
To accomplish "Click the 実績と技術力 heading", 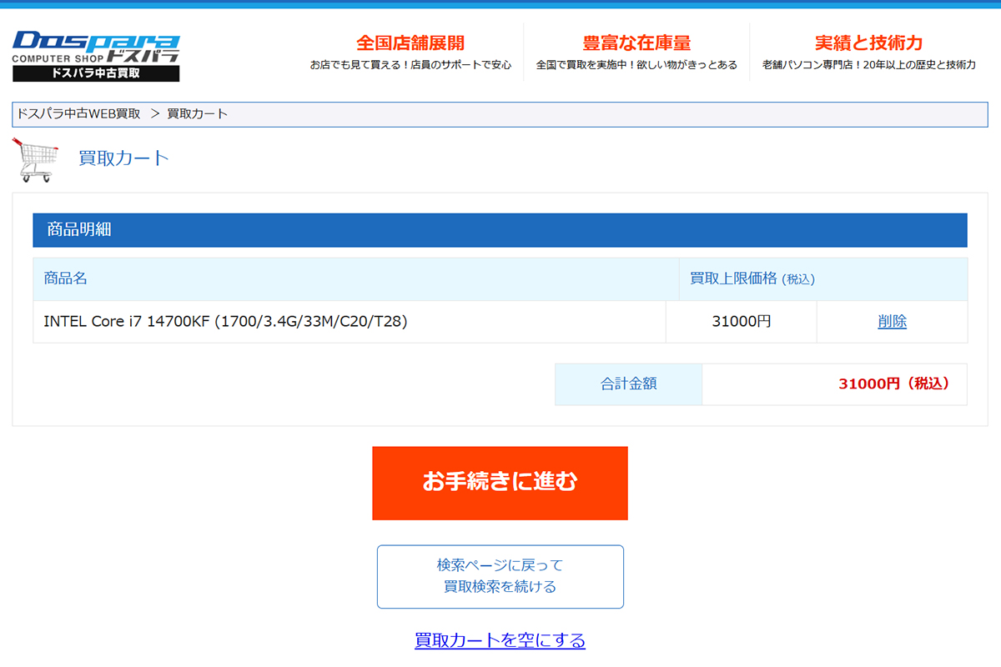I will coord(868,43).
